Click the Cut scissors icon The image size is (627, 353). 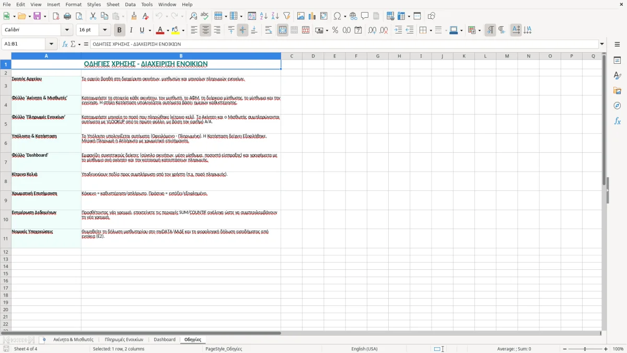click(x=93, y=16)
